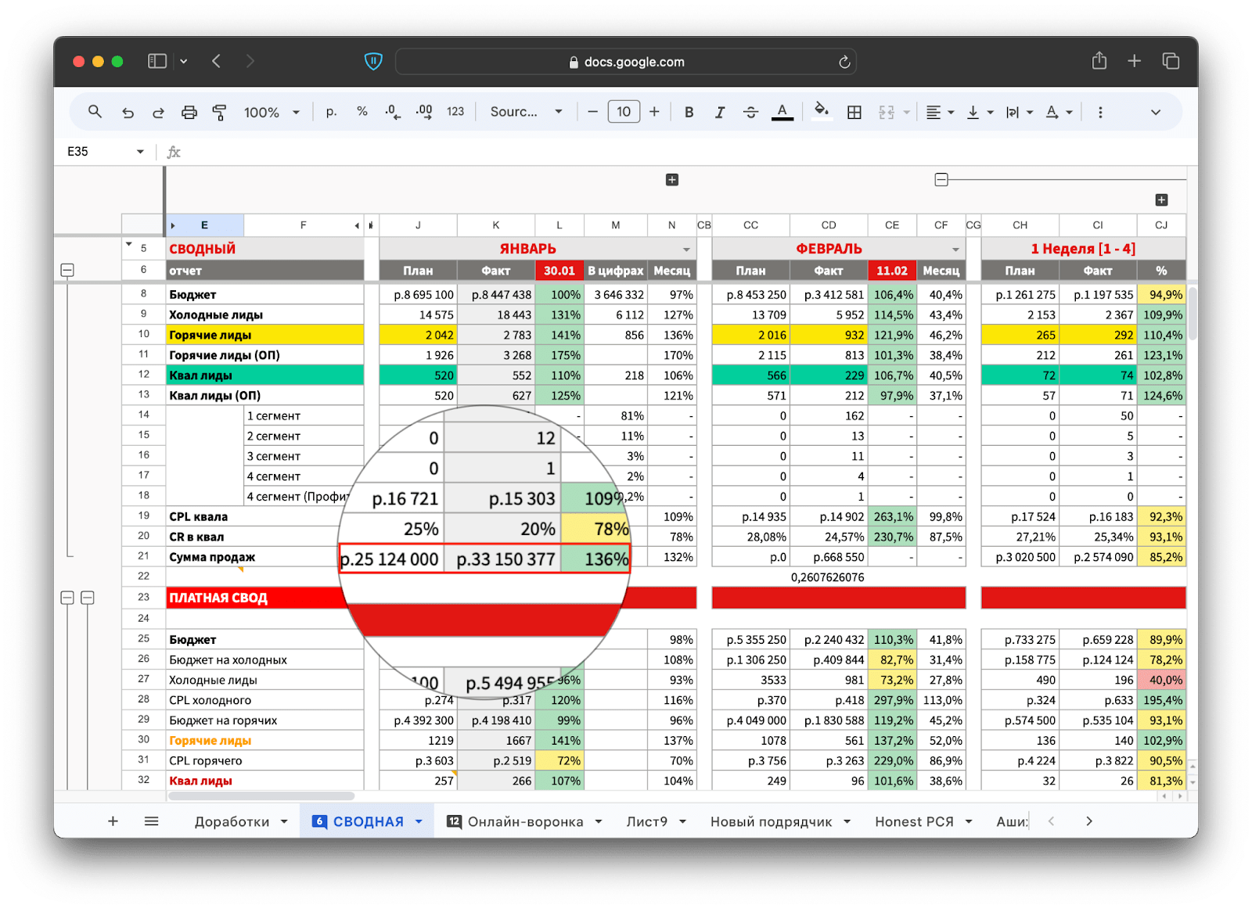Apply strikethrough formatting
1252x909 pixels.
coord(750,113)
